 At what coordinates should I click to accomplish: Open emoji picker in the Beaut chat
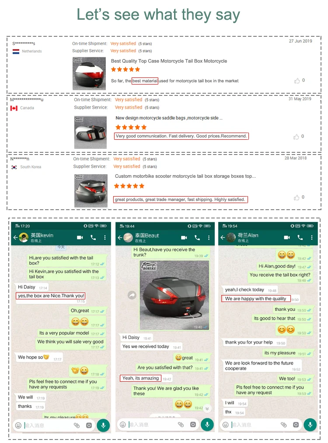click(123, 424)
